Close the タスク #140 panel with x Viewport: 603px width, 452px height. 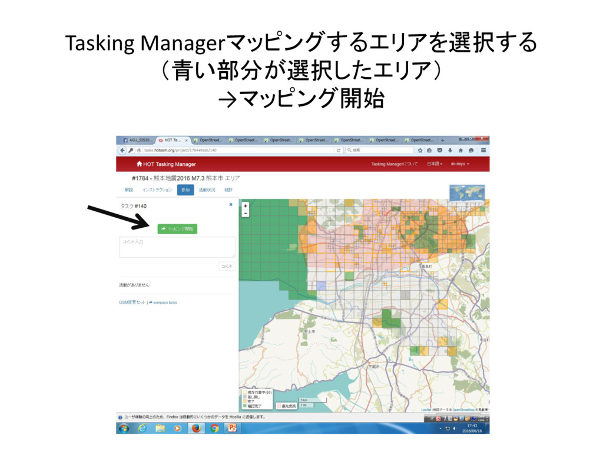click(x=231, y=204)
